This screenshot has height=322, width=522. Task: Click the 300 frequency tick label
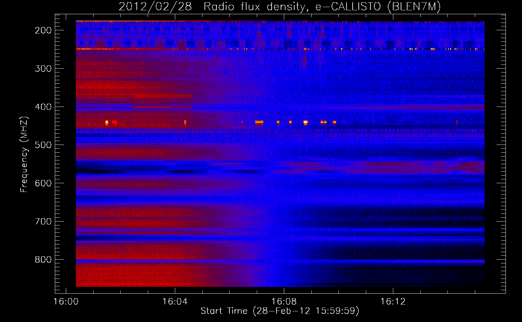pos(43,69)
